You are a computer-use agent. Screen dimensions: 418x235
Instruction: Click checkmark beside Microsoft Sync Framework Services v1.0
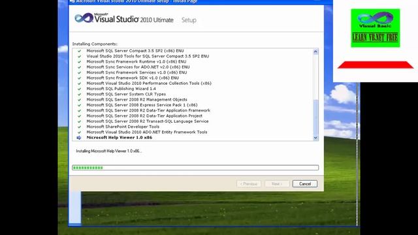click(79, 72)
